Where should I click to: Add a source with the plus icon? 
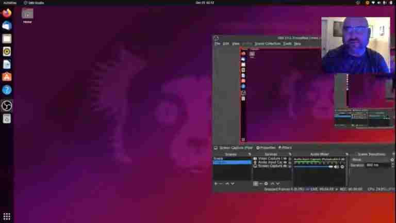click(256, 184)
